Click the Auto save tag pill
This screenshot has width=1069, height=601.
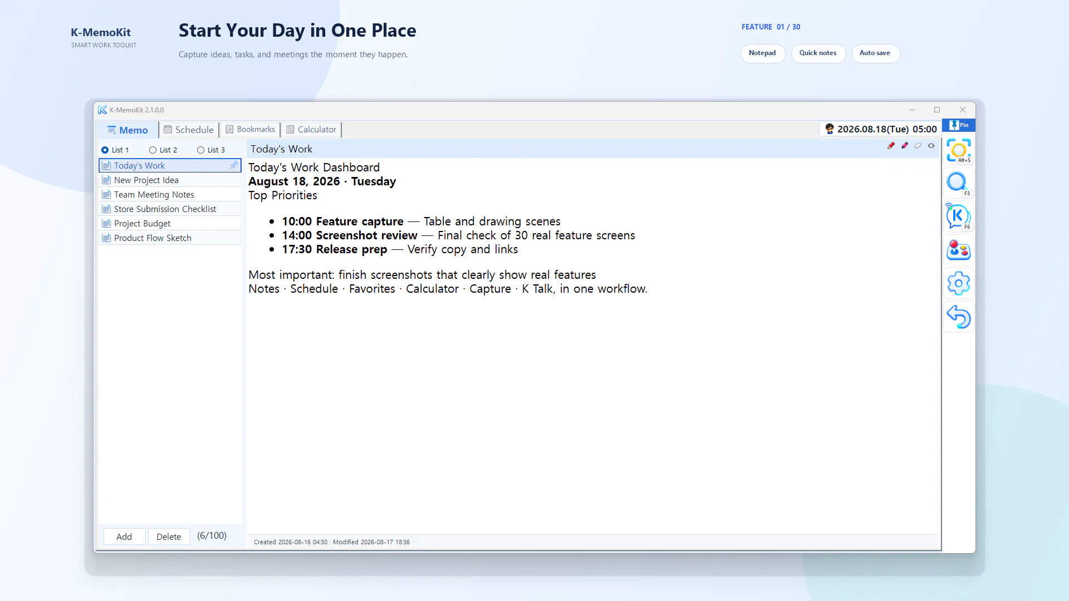875,53
